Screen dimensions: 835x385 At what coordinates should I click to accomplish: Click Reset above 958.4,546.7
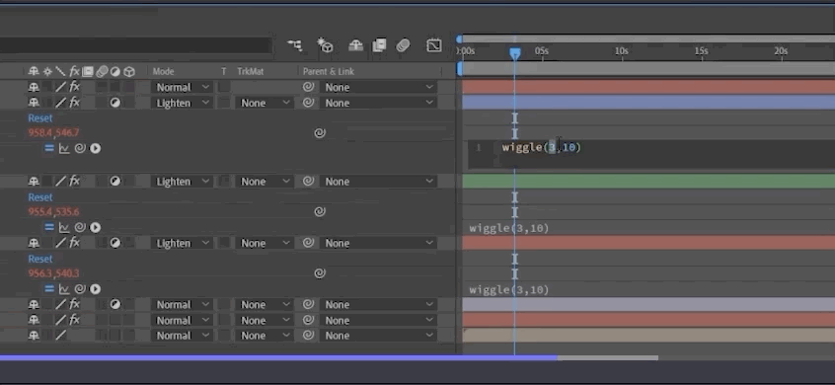pyautogui.click(x=40, y=118)
